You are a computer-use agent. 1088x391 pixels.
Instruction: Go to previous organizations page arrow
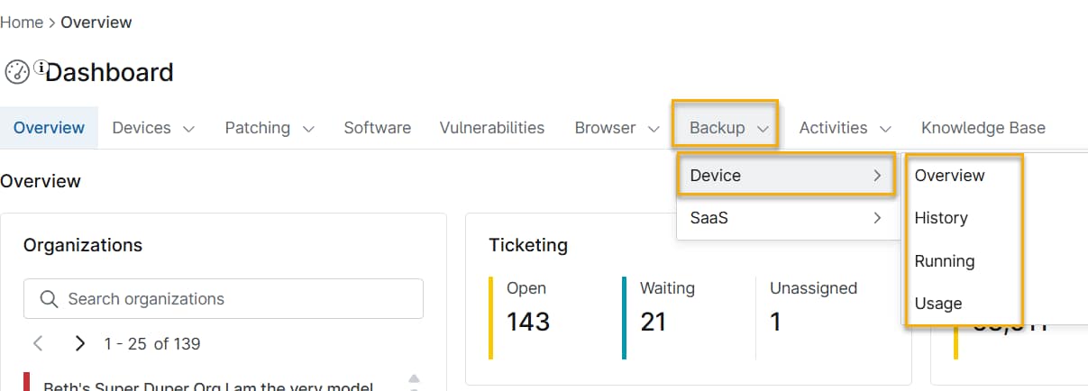38,343
